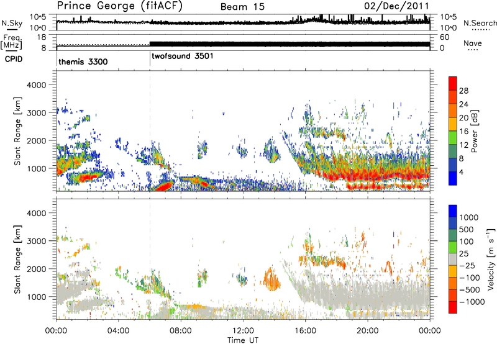Click the "twofsound 3501" CPID marker
497x344 pixels.
[x=183, y=56]
